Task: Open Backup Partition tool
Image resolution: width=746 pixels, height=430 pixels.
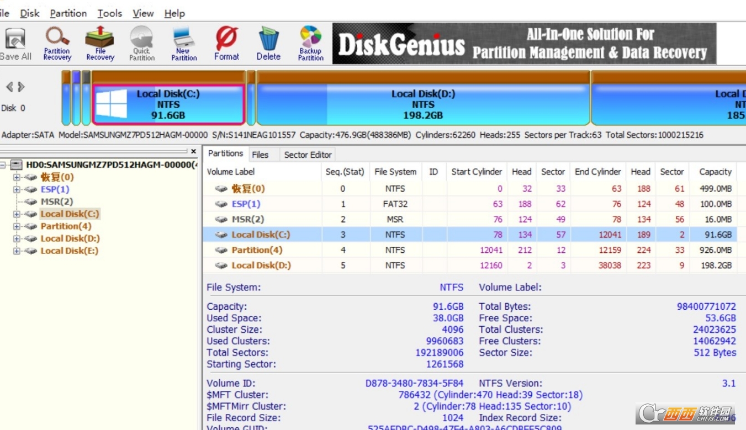Action: (x=311, y=44)
